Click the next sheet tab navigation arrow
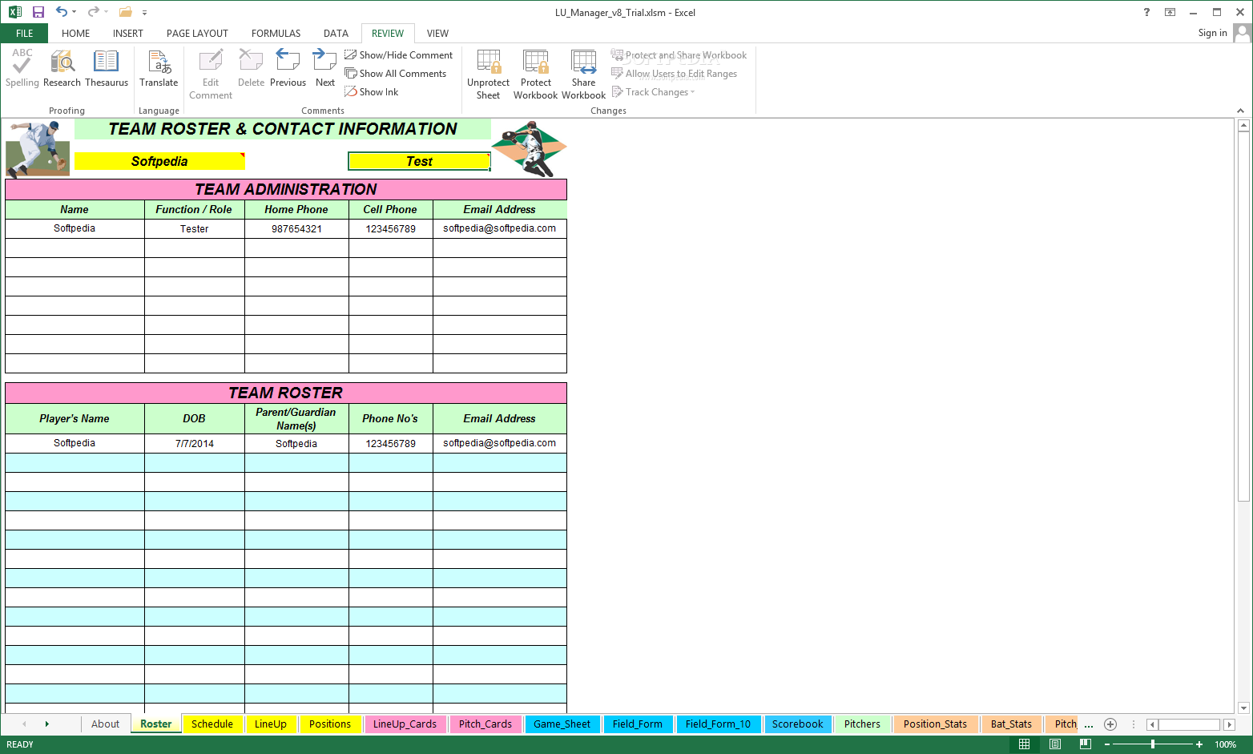Screen dimensions: 1253x754 pyautogui.click(x=47, y=724)
